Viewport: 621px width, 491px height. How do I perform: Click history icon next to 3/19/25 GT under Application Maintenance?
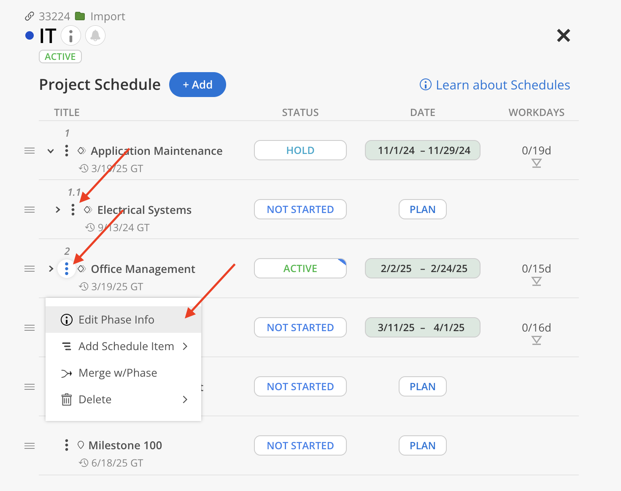click(x=84, y=168)
